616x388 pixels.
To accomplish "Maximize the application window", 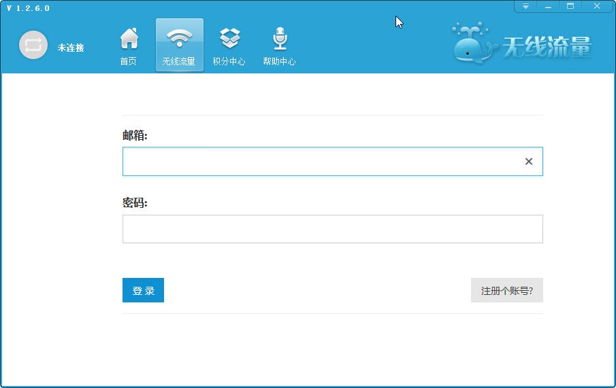I will [x=570, y=6].
